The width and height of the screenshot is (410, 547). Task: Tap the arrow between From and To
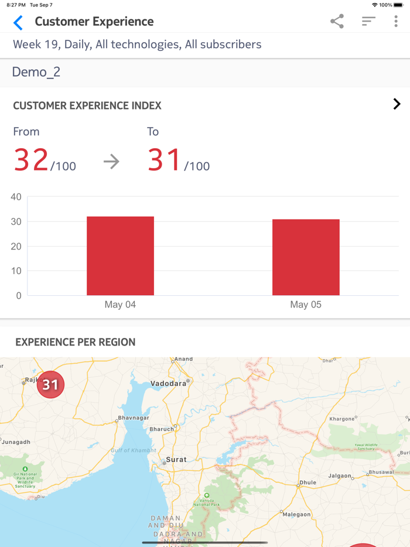(x=112, y=162)
